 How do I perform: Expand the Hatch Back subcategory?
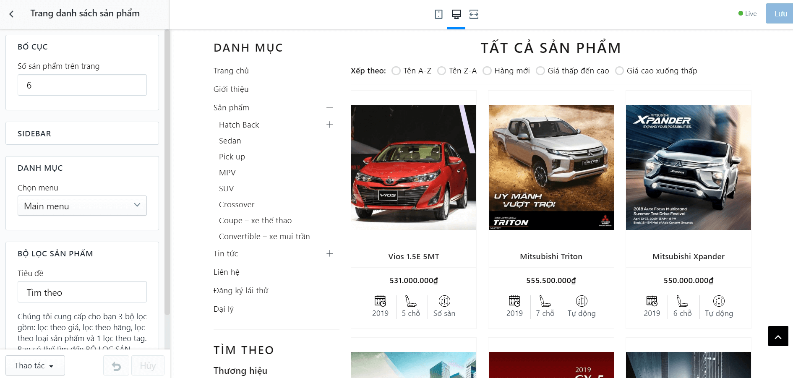330,125
